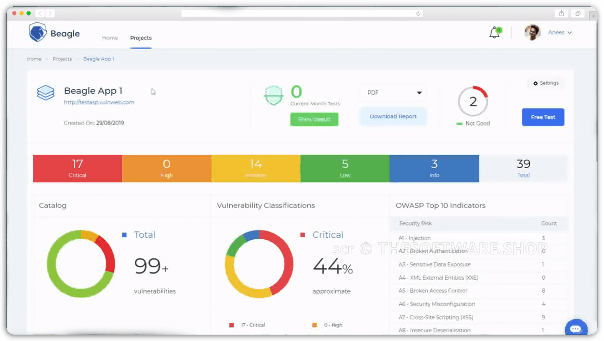Click the A1 - Injection row

coord(479,238)
